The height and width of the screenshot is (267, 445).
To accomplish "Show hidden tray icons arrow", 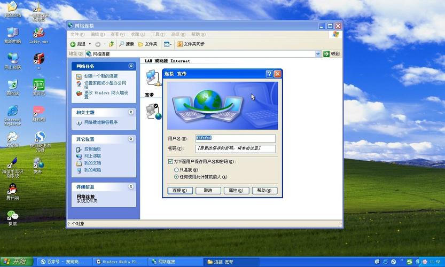I will pyautogui.click(x=417, y=262).
